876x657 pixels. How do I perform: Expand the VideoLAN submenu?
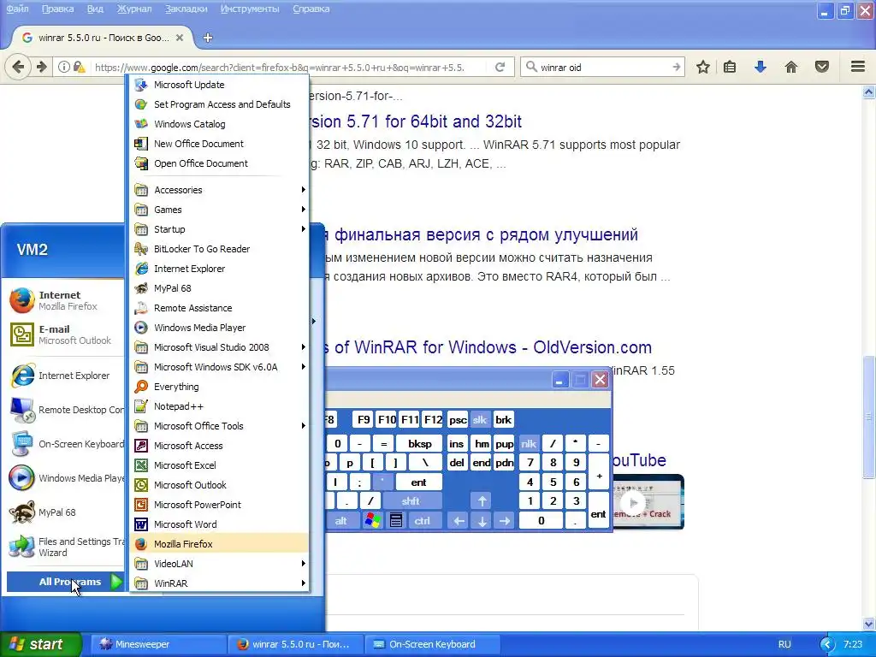[219, 564]
